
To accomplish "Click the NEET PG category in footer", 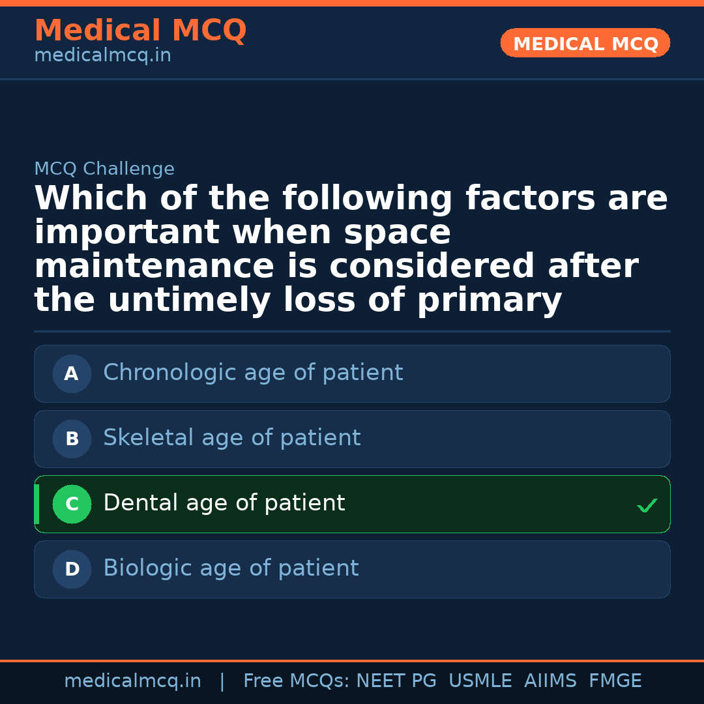I will click(x=396, y=681).
